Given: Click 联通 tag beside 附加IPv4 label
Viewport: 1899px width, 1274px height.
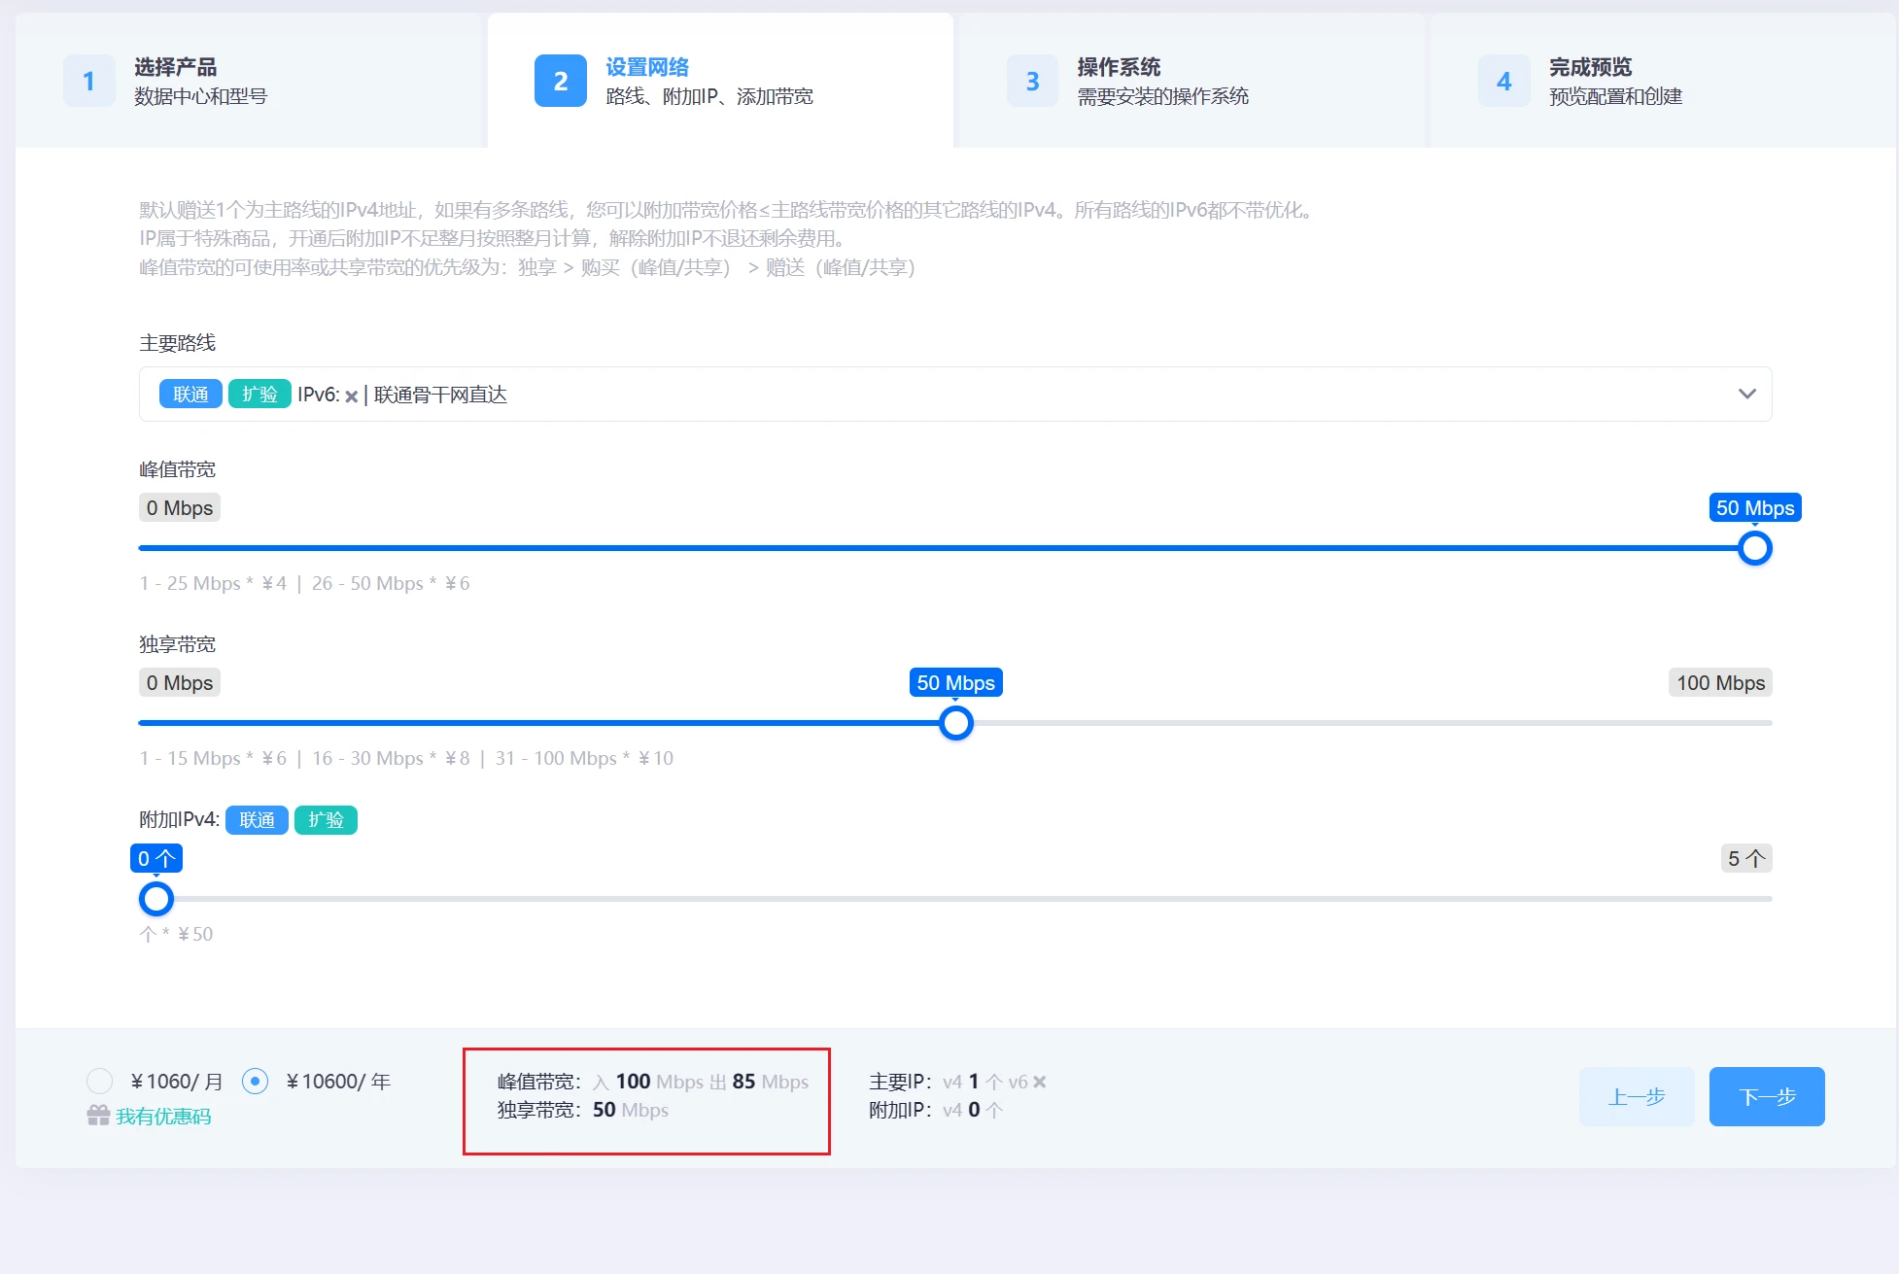Looking at the screenshot, I should coord(257,820).
